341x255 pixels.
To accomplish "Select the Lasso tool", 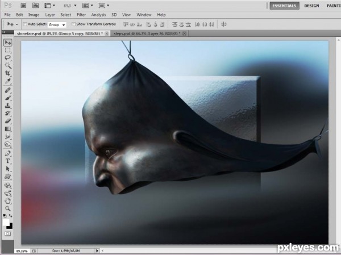I will (x=8, y=58).
